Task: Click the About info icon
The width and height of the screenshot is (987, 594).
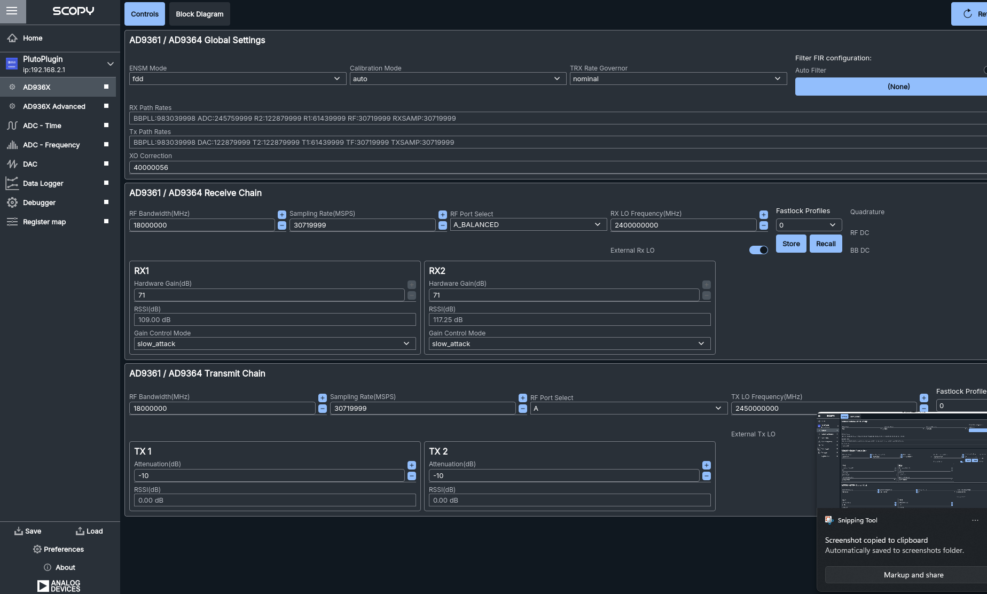Action: 48,567
